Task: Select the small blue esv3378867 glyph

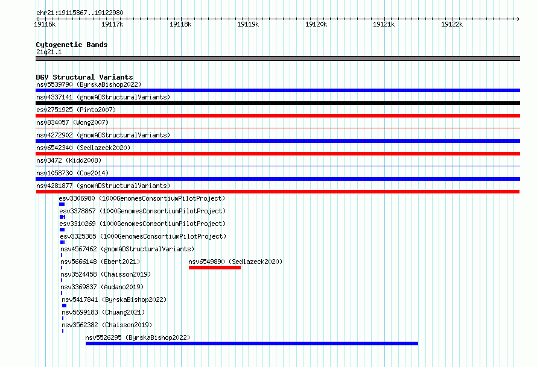Action: pos(62,217)
